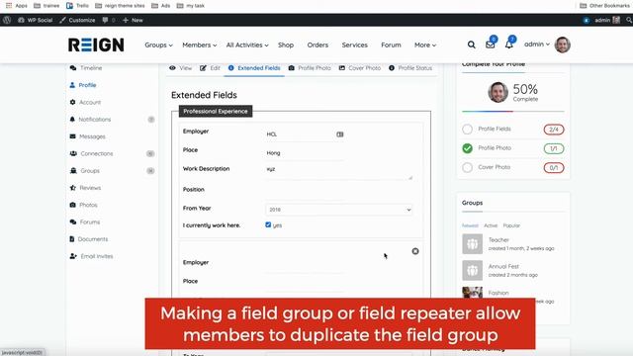Open the notifications bell icon in header
The height and width of the screenshot is (356, 633).
click(509, 44)
